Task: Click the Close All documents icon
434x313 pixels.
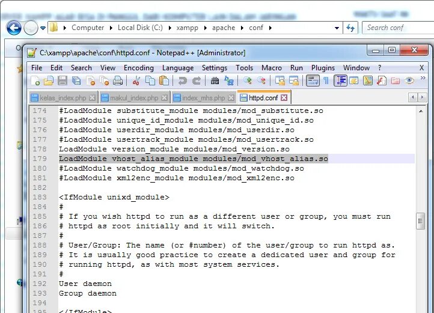Action: pos(105,81)
